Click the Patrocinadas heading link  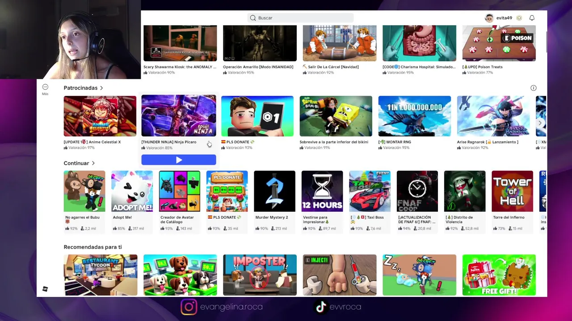(x=80, y=88)
